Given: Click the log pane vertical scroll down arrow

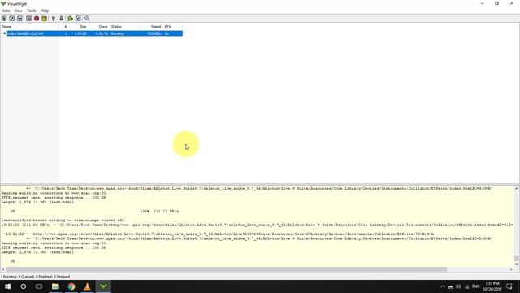Looking at the screenshot, I should (x=517, y=264).
